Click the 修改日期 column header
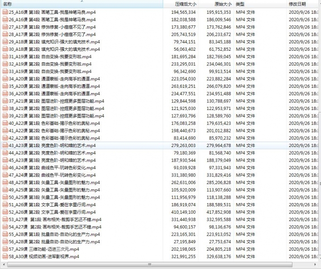This screenshot has height=269, width=321. pyautogui.click(x=299, y=4)
